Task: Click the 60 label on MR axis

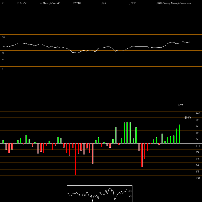Action: pos(197,126)
